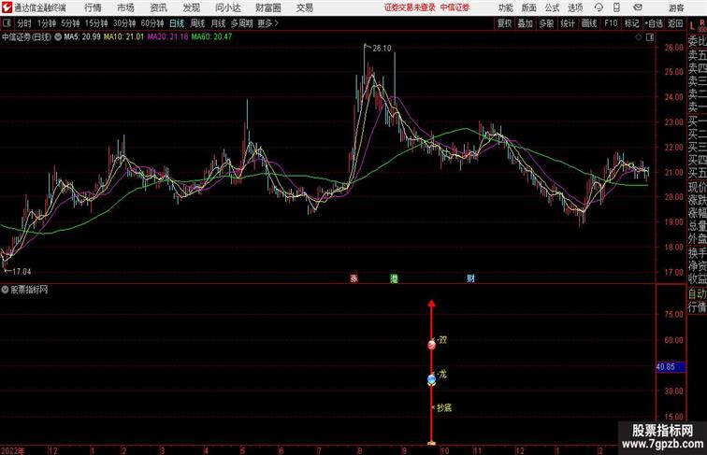Click the 标记 toolbar button
Viewport: 707px width, 455px height.
(631, 23)
